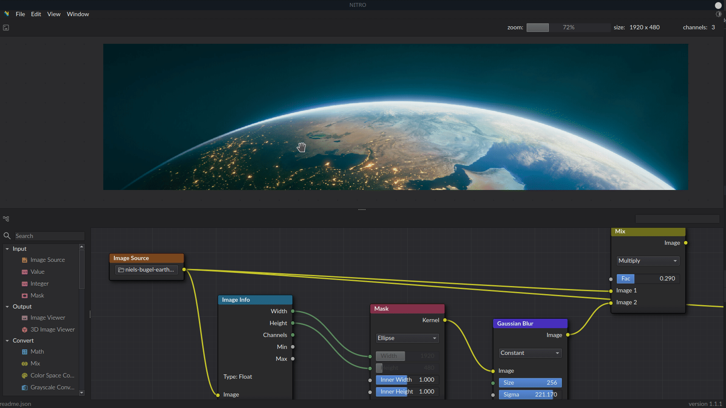Select Image Source in node list
The width and height of the screenshot is (726, 408).
click(48, 260)
